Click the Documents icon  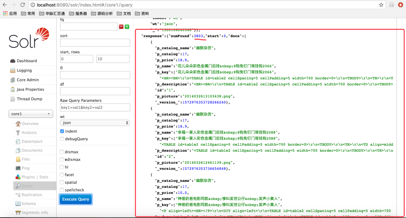tap(18, 150)
